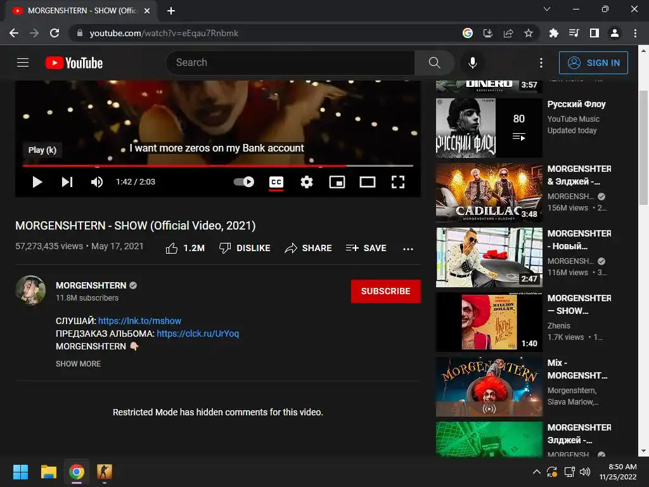Skip to next video

tap(67, 182)
